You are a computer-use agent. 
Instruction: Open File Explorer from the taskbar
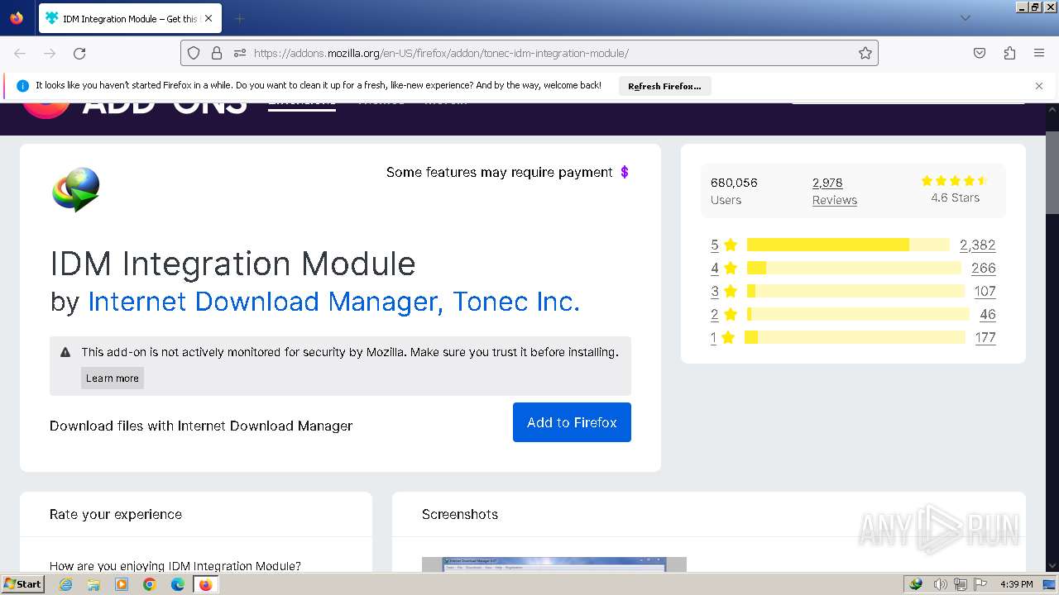(93, 584)
